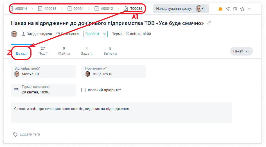This screenshot has height=147, width=266.
Task: Open the alarm clock reminder icon
Action: click(x=235, y=9)
